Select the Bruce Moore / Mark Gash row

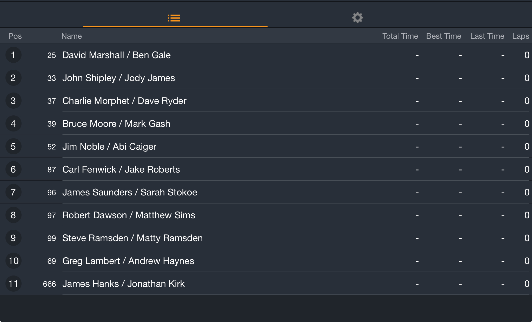tap(266, 123)
